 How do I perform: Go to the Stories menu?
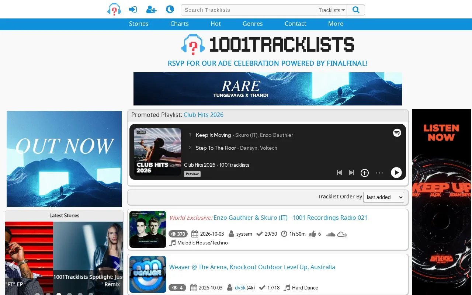tap(139, 24)
